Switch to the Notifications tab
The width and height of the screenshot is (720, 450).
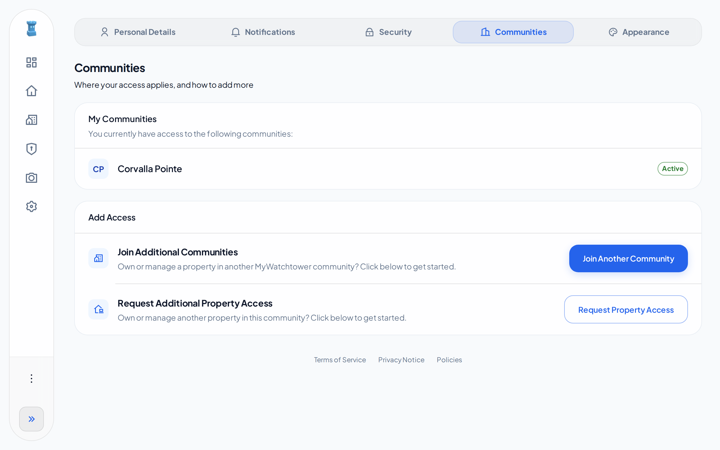(263, 32)
